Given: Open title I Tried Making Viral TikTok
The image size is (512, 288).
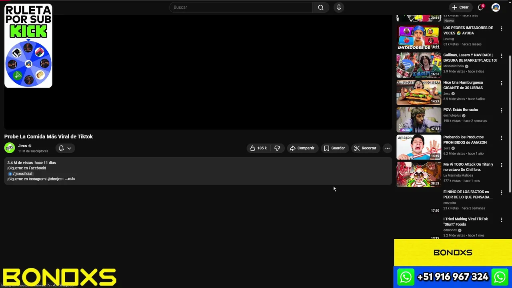Looking at the screenshot, I should [x=466, y=222].
